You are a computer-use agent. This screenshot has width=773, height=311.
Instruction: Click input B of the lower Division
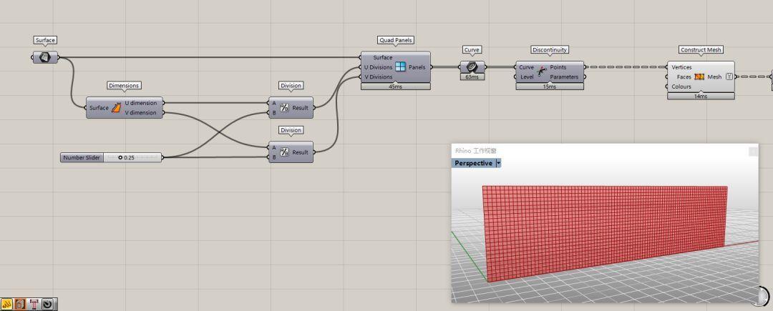(x=274, y=157)
